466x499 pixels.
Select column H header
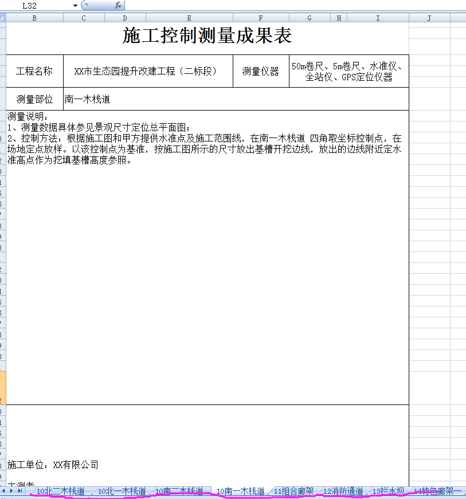click(339, 18)
